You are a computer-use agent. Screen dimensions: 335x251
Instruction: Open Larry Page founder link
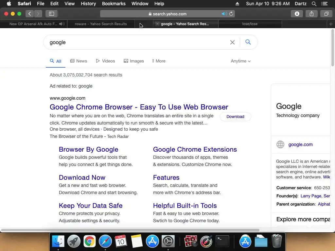click(311, 196)
